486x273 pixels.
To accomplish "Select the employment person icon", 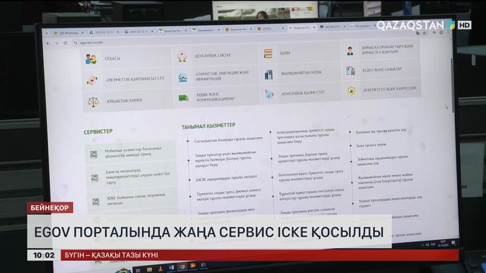I will (350, 51).
